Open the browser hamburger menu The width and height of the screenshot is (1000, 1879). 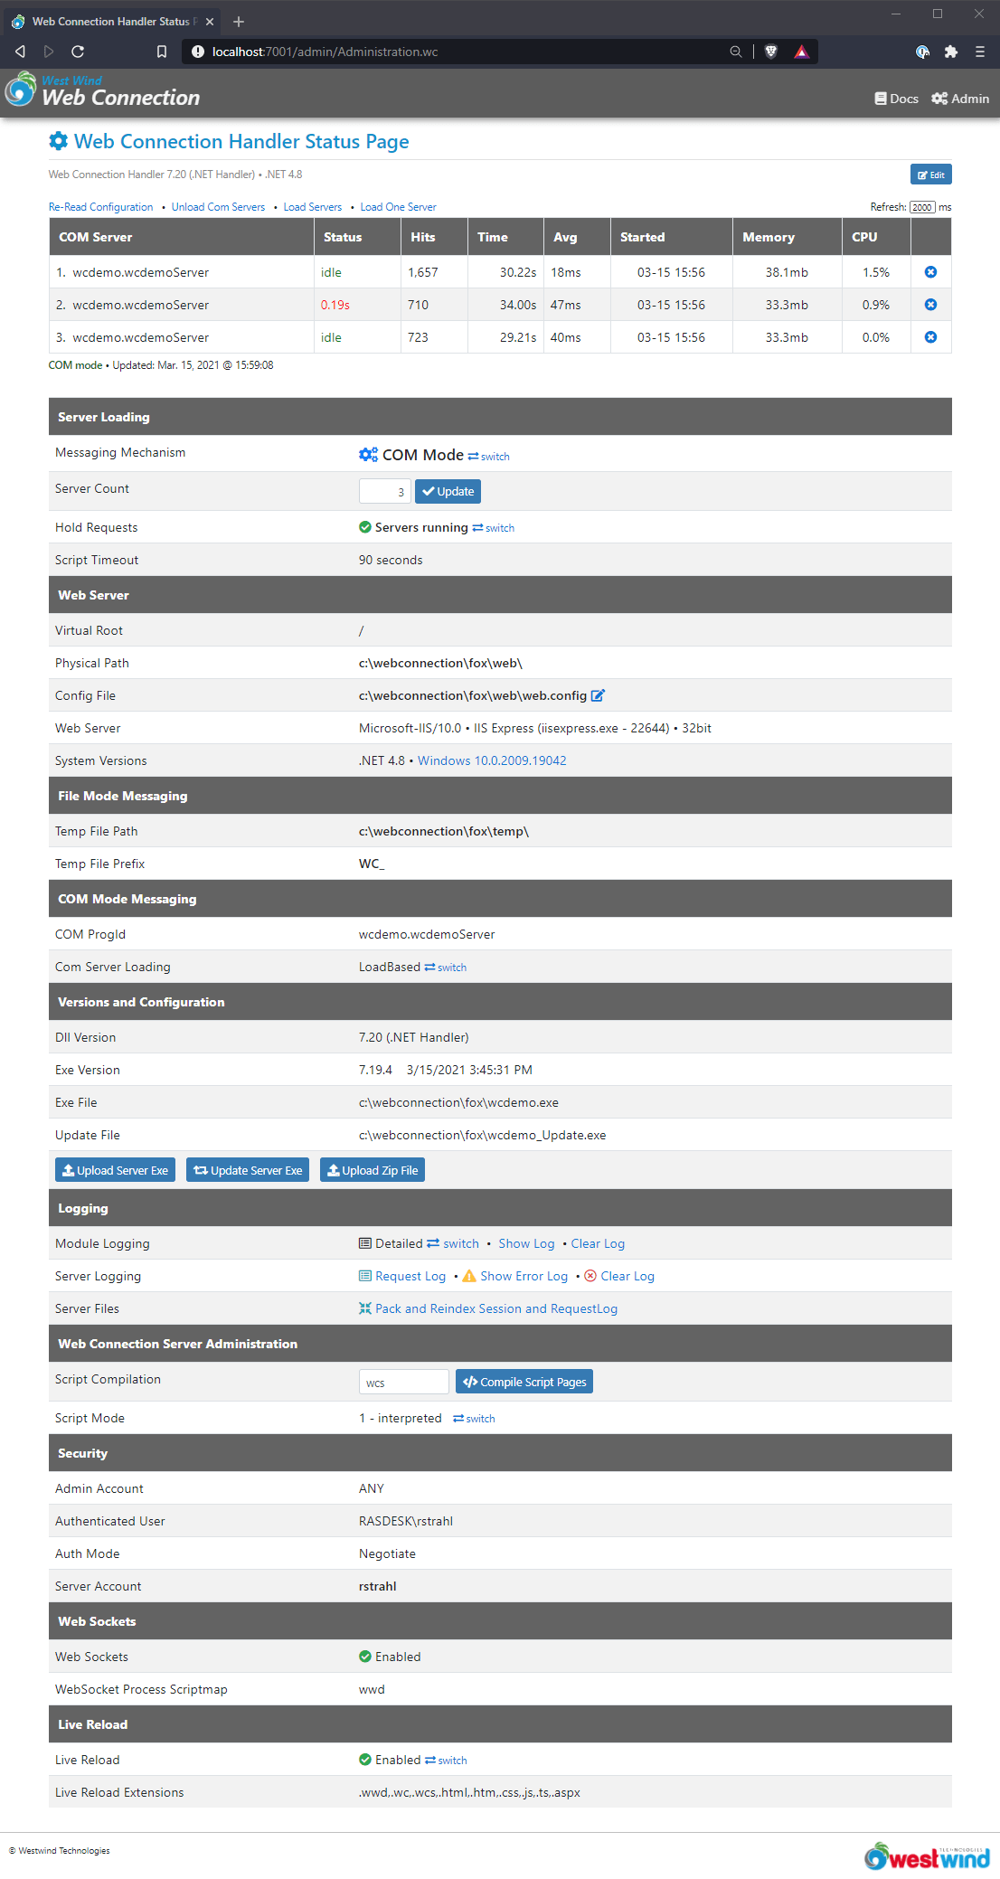coord(980,52)
